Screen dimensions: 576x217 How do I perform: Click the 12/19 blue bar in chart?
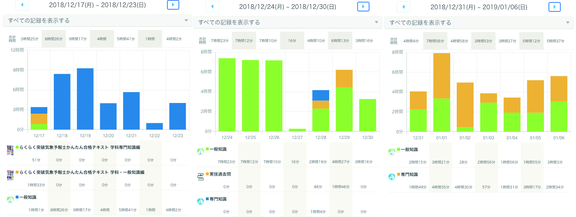pos(85,99)
